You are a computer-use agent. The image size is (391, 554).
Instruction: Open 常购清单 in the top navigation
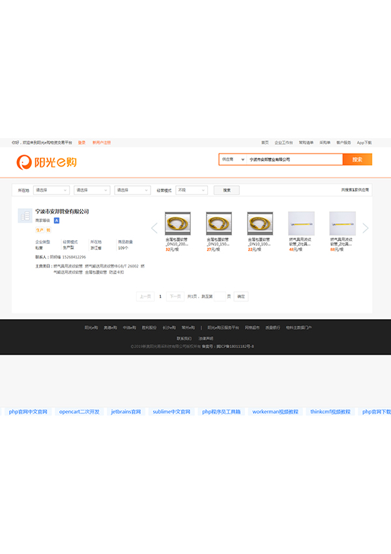(x=306, y=143)
